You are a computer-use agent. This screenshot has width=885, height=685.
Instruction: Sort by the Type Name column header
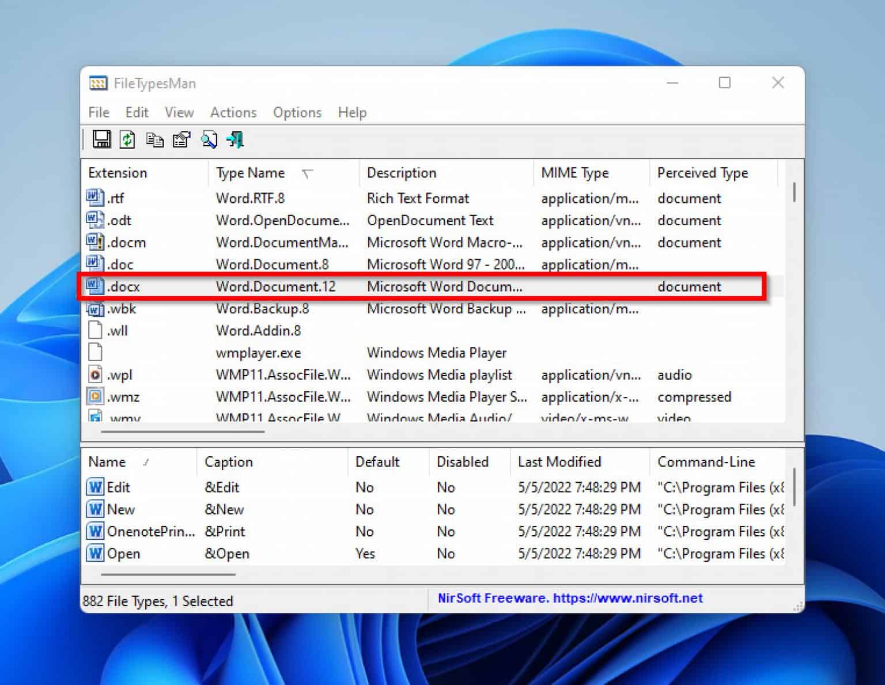pos(250,173)
